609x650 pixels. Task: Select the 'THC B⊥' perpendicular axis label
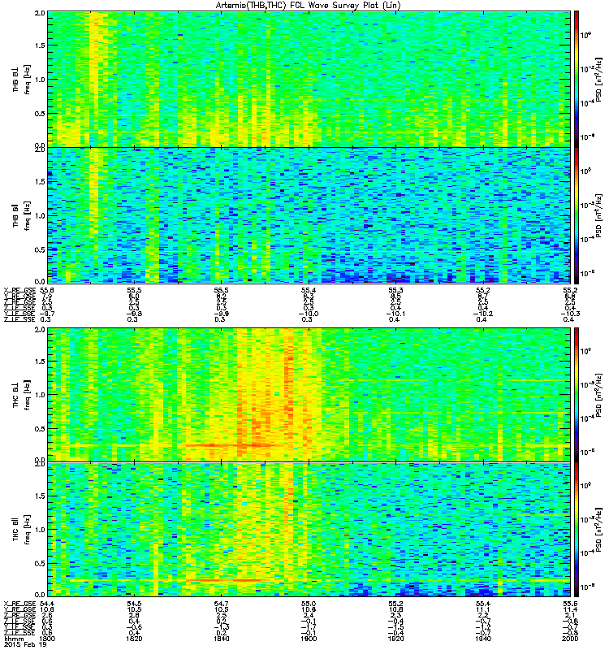pyautogui.click(x=15, y=395)
